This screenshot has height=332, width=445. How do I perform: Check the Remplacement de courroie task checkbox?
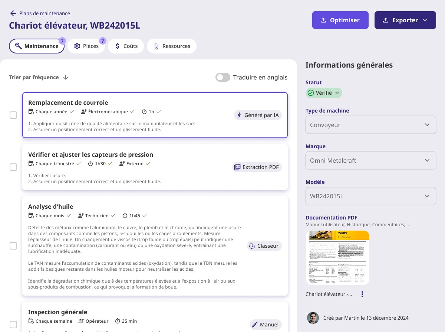pyautogui.click(x=13, y=115)
